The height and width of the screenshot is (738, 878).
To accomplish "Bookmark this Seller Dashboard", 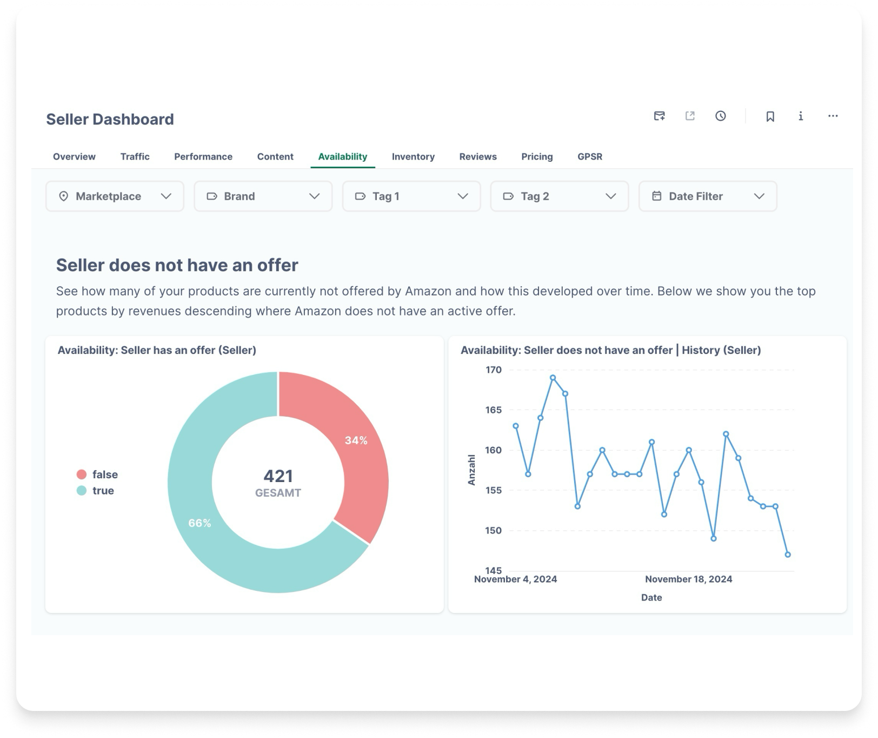I will 770,116.
